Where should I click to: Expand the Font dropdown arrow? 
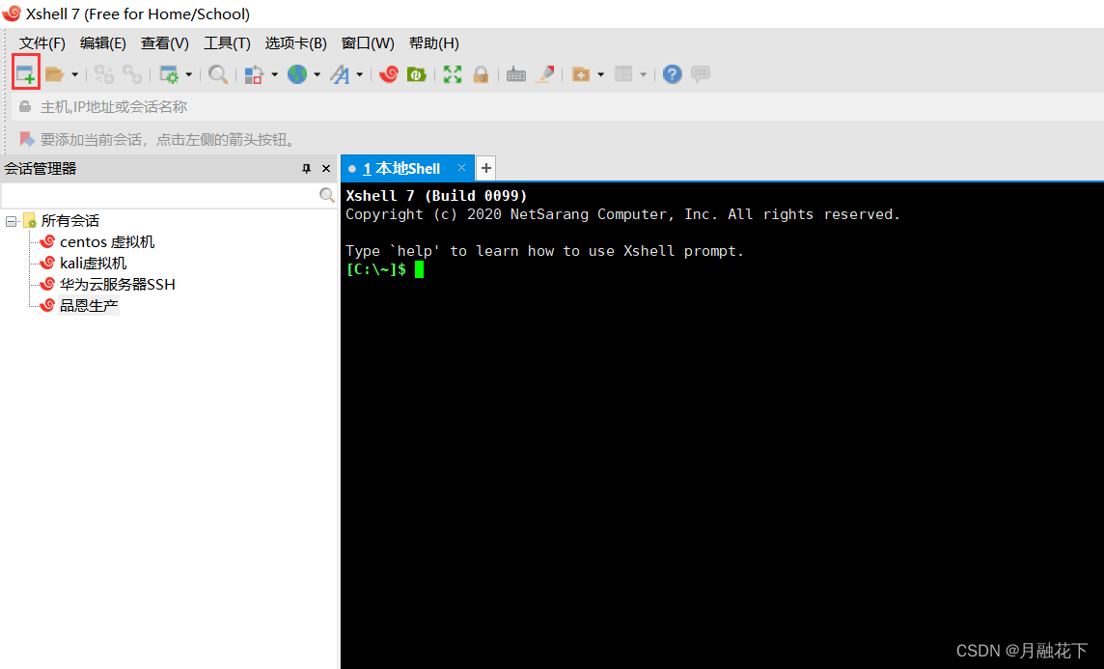click(359, 74)
